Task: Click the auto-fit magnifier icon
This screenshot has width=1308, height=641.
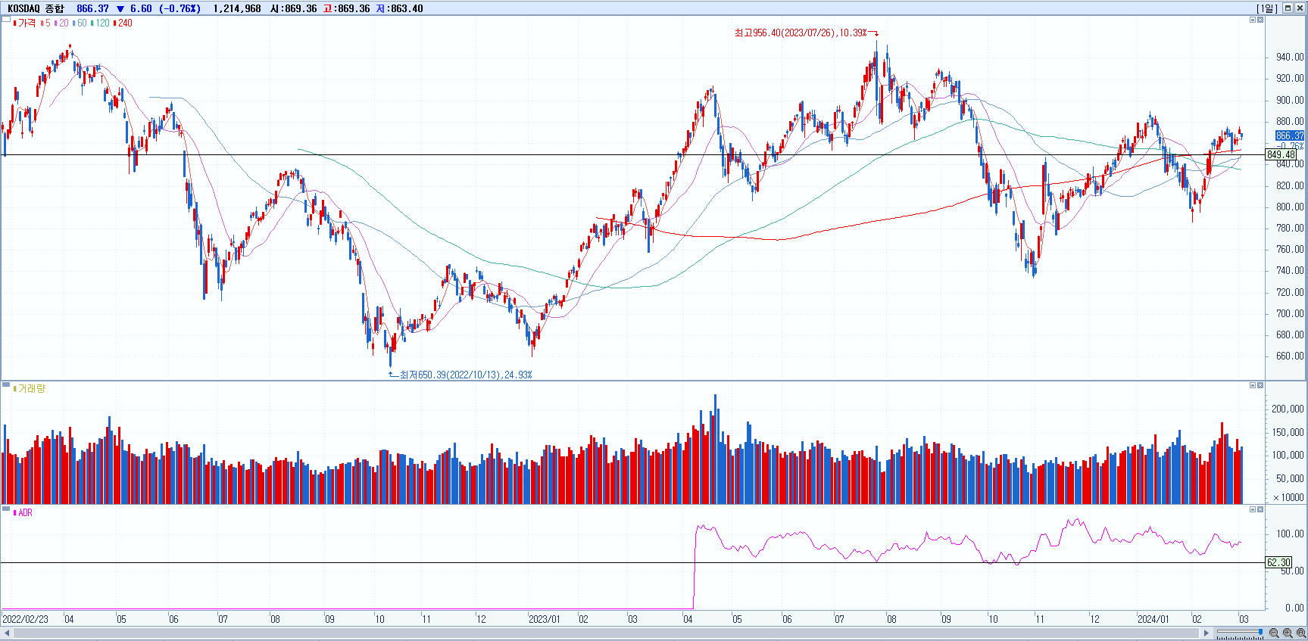Action: (1300, 633)
